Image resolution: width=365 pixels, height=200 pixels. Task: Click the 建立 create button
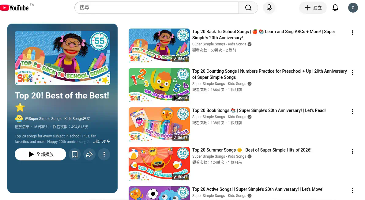tap(313, 8)
